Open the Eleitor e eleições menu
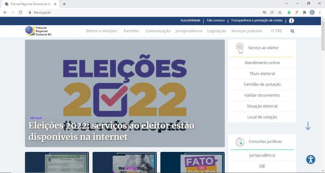 [101, 31]
